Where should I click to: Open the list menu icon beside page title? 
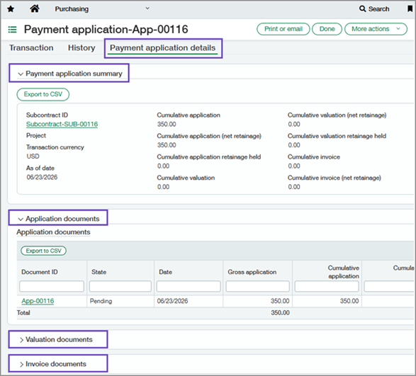[x=12, y=30]
